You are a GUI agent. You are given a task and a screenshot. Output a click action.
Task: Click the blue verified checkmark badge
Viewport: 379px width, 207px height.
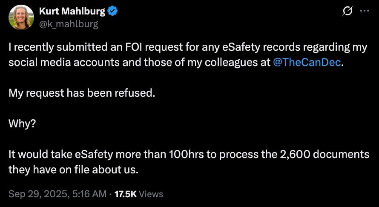(112, 11)
